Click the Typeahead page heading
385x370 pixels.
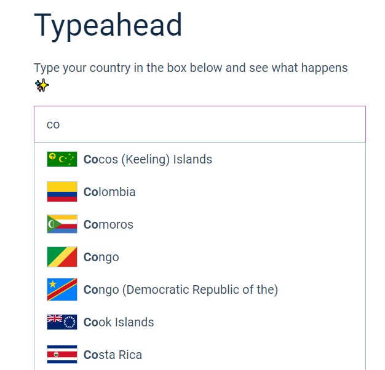(108, 26)
